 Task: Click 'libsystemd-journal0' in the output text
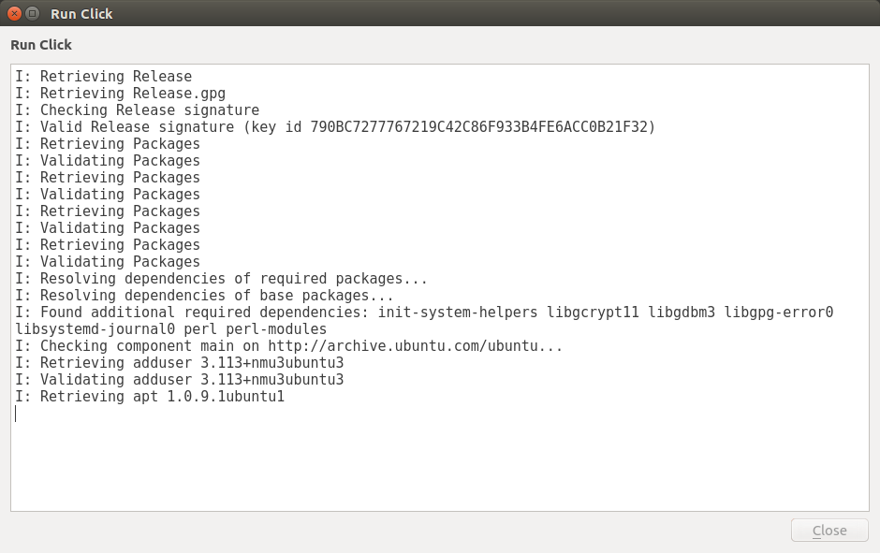tap(95, 329)
